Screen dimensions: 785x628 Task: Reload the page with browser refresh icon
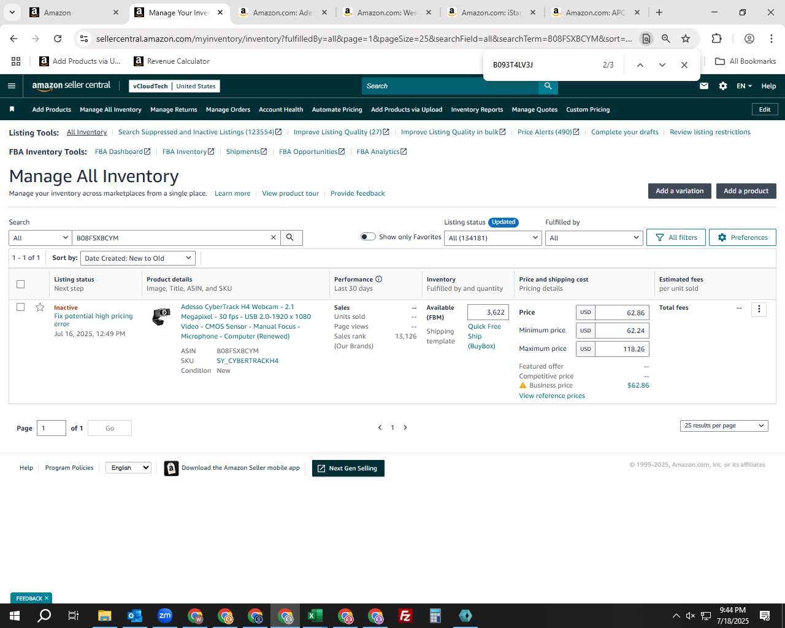coord(58,39)
